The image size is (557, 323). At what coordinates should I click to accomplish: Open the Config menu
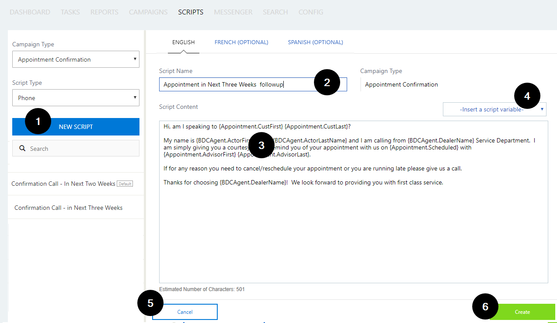311,12
